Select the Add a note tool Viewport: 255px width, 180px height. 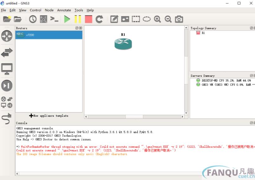coord(114,19)
